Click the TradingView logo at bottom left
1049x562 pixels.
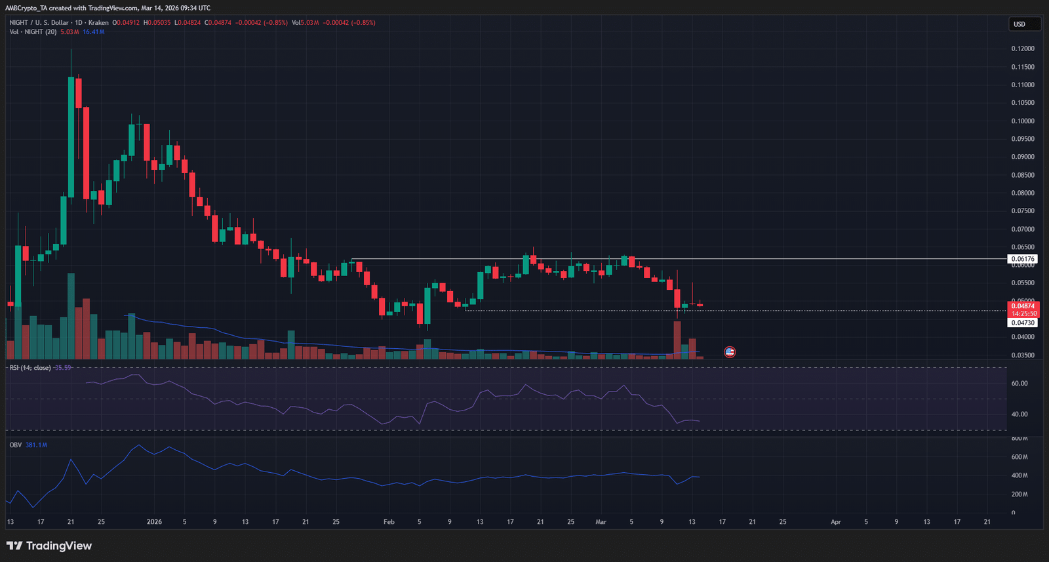pos(49,546)
